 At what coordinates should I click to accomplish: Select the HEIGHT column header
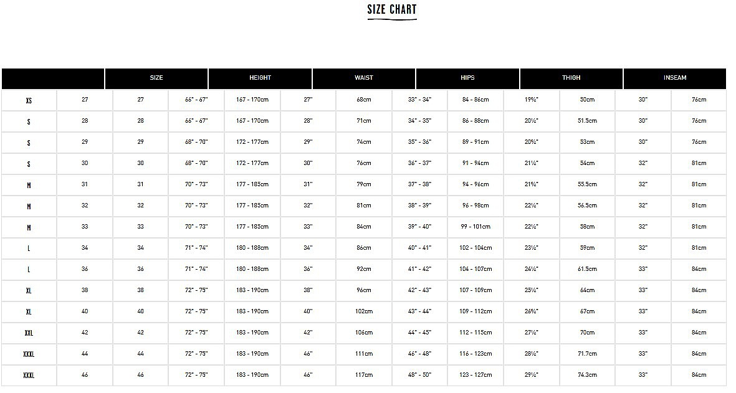[260, 78]
